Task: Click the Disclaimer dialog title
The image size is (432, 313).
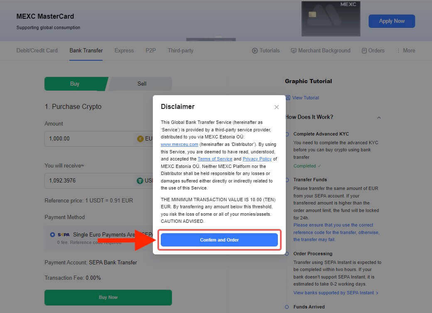Action: click(x=178, y=106)
